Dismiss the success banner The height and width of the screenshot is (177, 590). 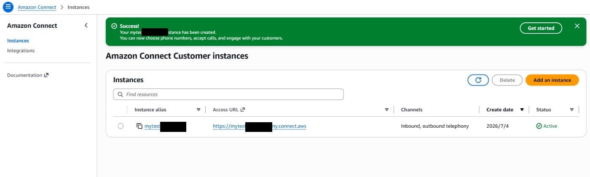[577, 26]
